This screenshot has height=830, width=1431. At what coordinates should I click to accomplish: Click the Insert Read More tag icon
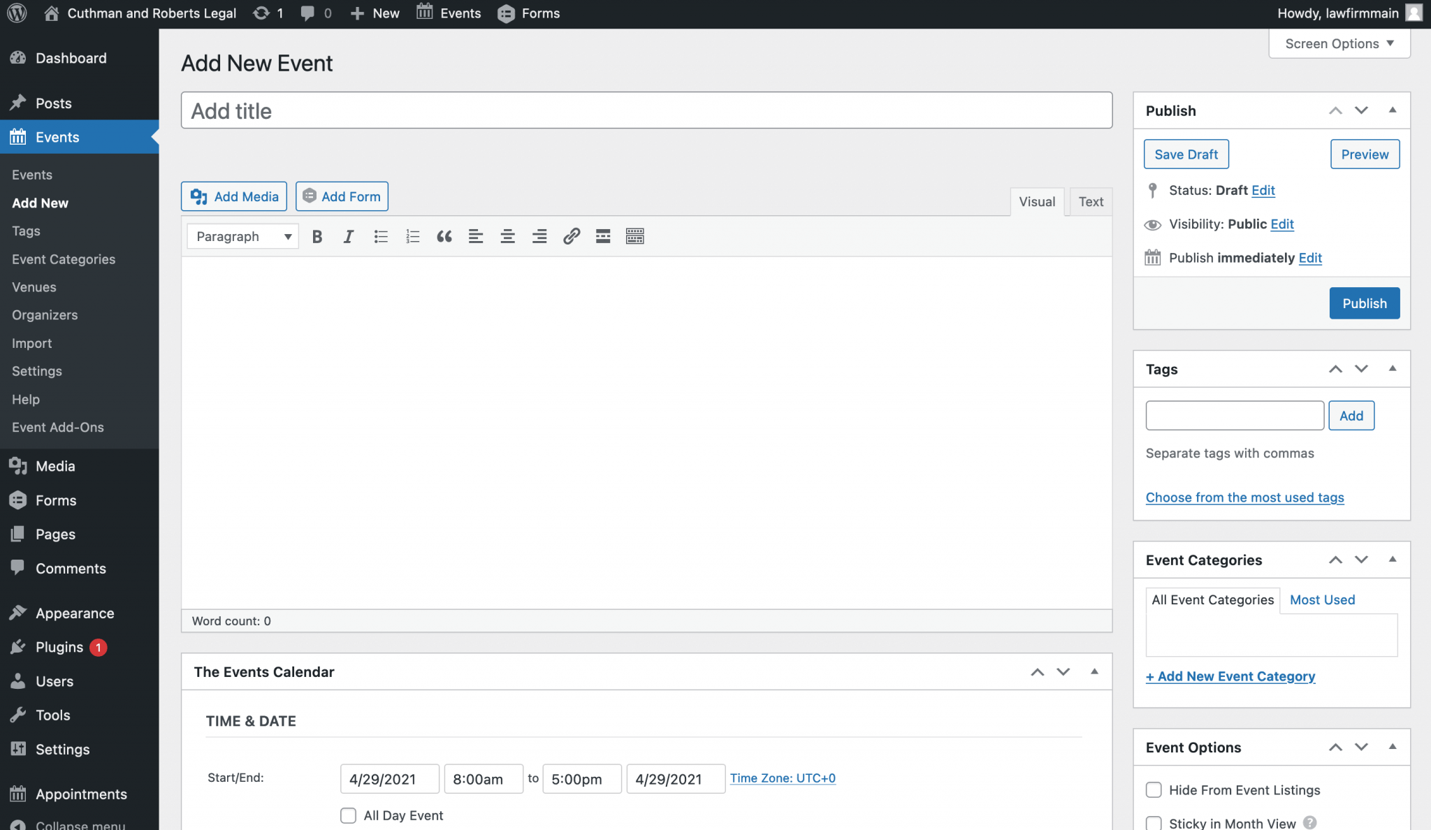(x=602, y=236)
